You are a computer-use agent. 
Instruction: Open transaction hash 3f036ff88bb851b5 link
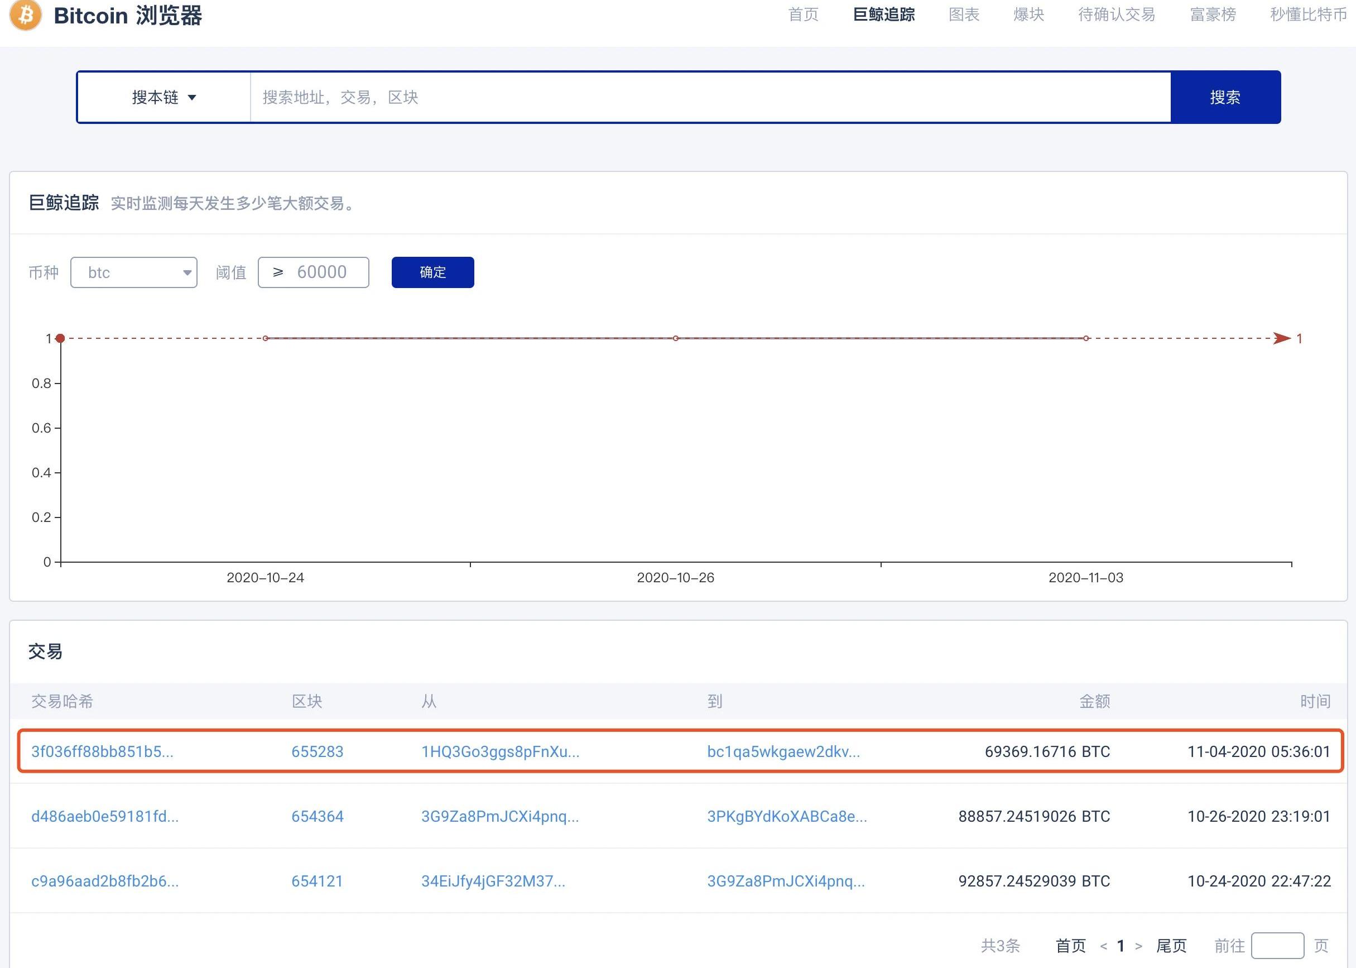103,751
